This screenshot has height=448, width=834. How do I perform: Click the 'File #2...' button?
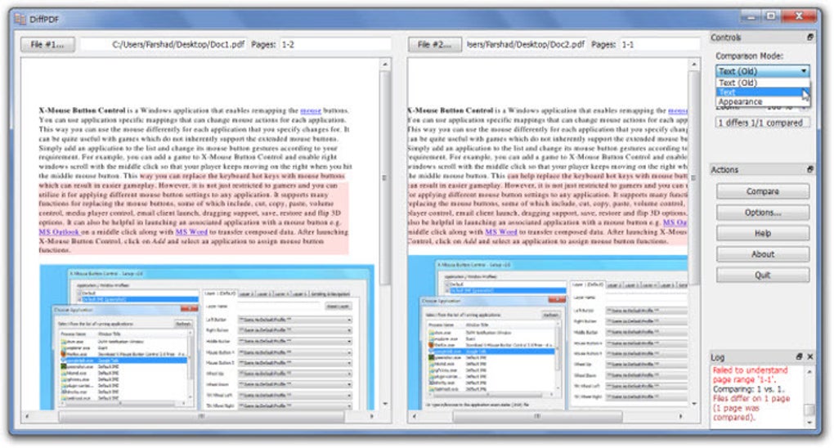coord(434,45)
